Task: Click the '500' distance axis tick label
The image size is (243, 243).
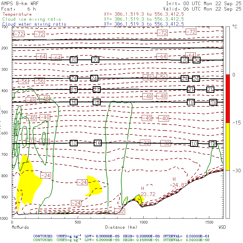Action: point(78,222)
